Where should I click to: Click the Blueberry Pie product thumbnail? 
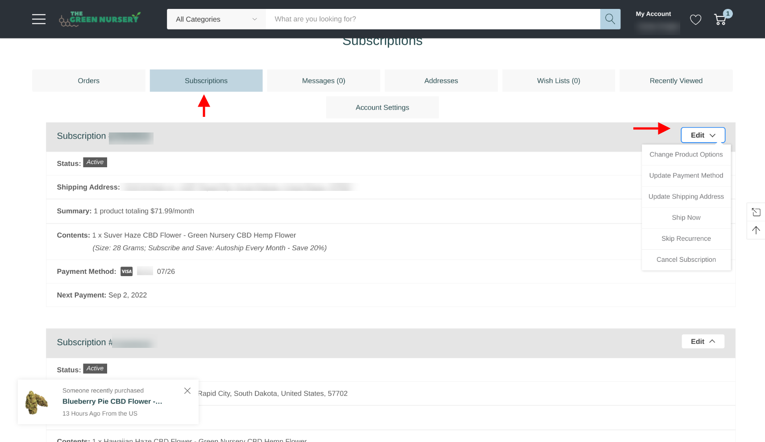[37, 402]
